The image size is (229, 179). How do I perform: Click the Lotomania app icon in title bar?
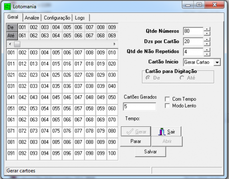(x=7, y=7)
